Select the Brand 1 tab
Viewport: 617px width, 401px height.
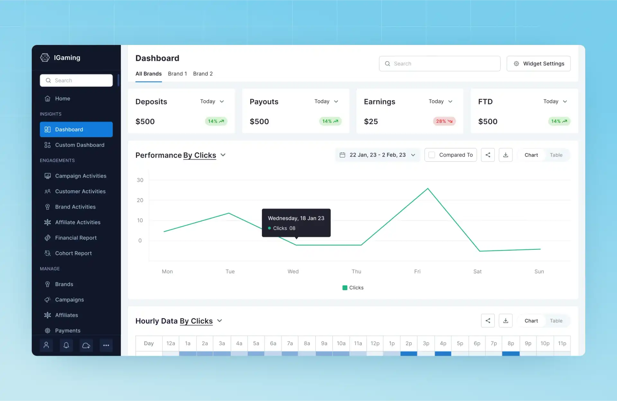177,74
